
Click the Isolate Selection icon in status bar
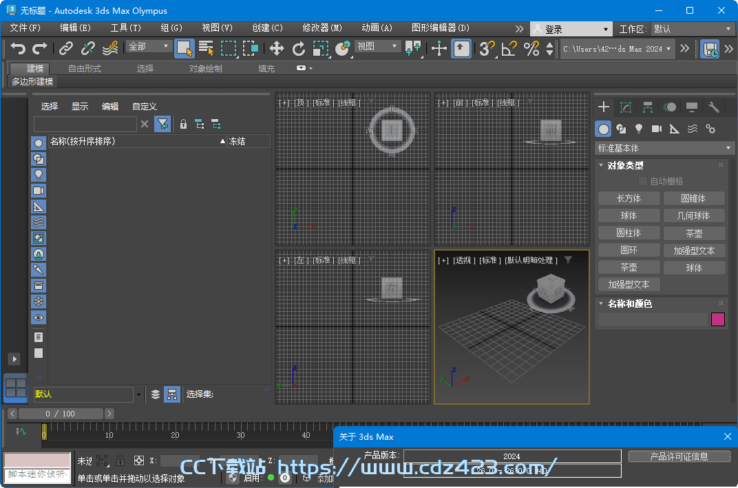point(102,460)
